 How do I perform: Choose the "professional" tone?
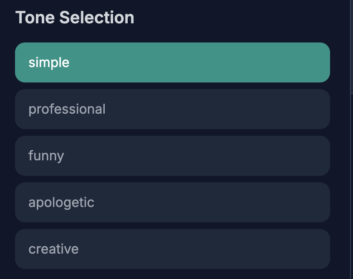[172, 109]
